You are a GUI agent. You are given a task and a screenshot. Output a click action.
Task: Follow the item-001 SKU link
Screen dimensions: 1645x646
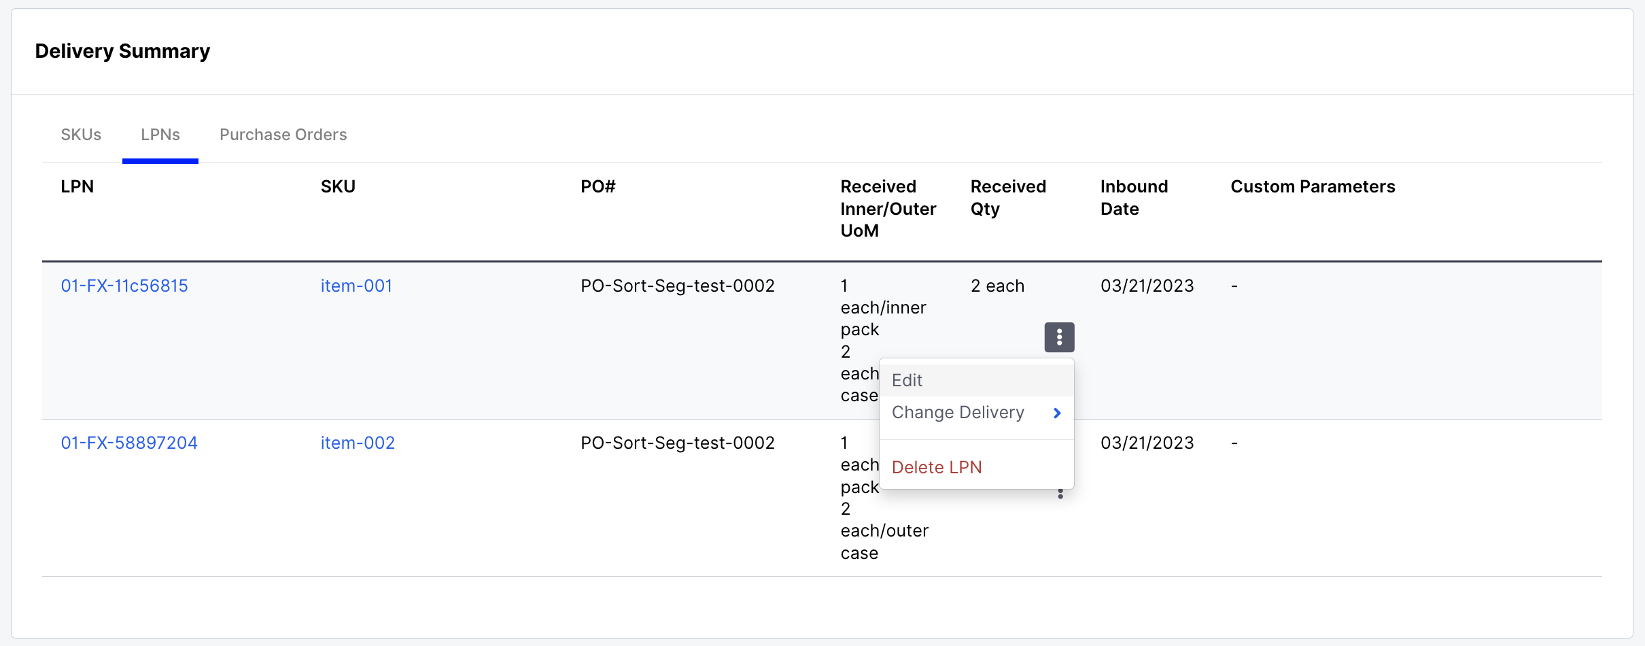pyautogui.click(x=356, y=286)
